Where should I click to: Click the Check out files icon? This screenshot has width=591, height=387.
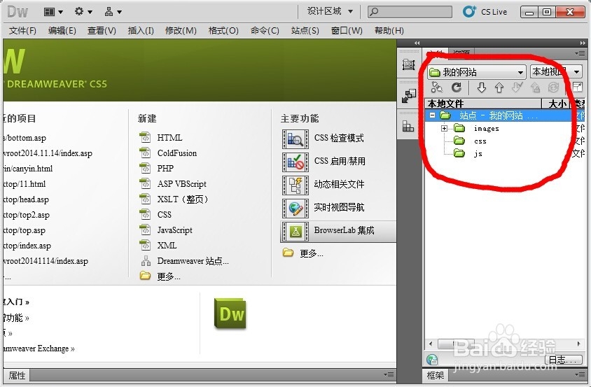click(x=517, y=87)
